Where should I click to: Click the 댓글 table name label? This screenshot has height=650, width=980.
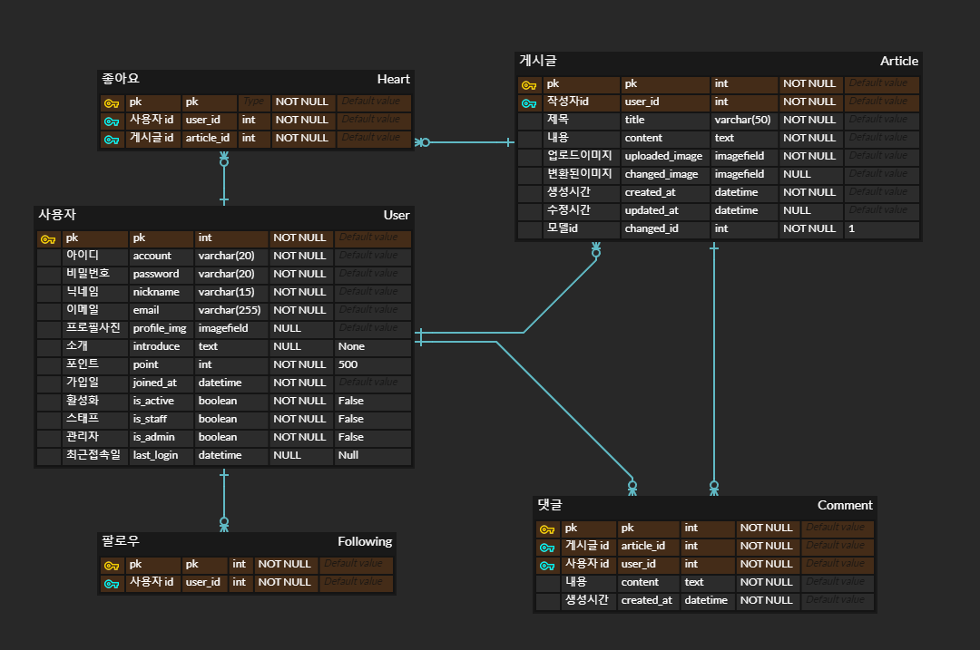pos(550,505)
